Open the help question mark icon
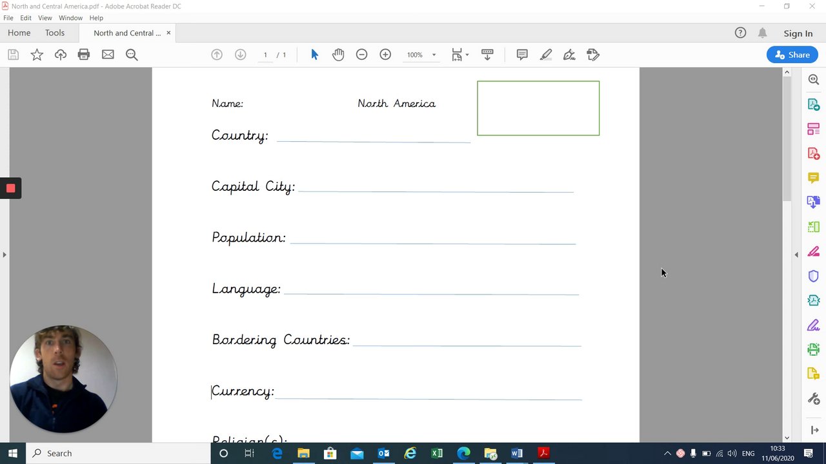The height and width of the screenshot is (464, 826). click(x=740, y=33)
